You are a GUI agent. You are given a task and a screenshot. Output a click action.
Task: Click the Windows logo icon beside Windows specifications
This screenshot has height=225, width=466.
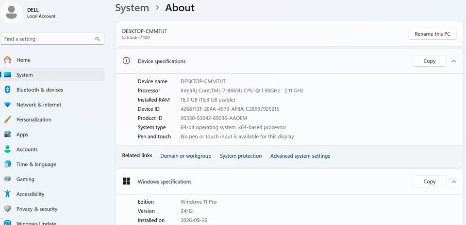click(x=126, y=181)
